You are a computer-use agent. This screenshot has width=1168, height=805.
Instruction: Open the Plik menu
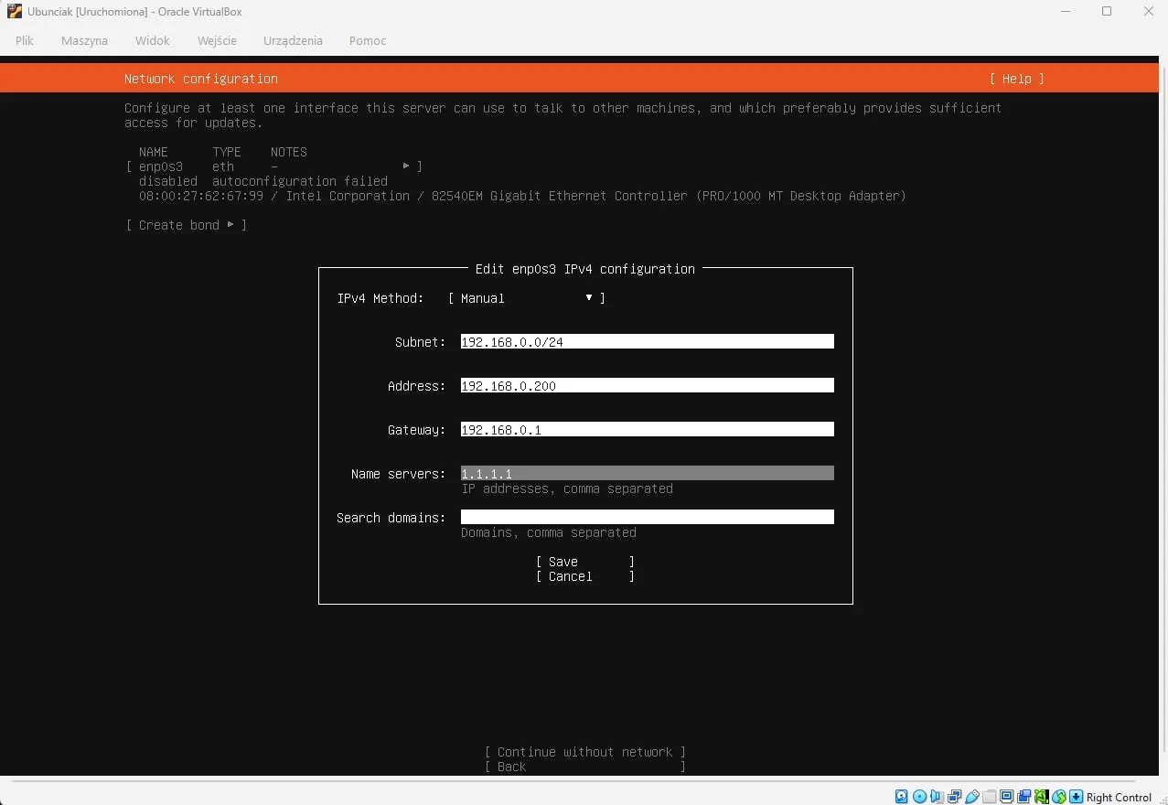(25, 40)
